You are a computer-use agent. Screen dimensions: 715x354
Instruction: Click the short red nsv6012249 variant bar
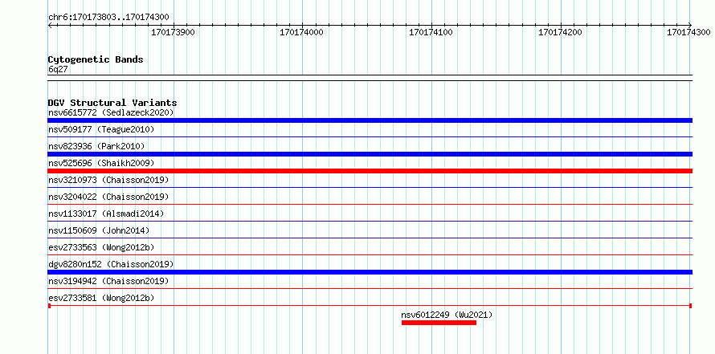click(439, 323)
